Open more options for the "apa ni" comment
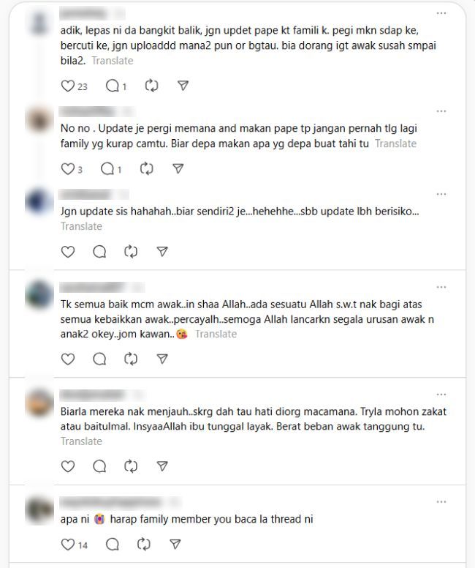 point(441,502)
